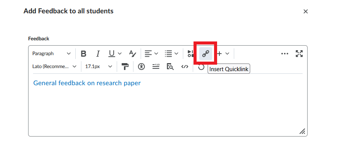Image resolution: width=338 pixels, height=143 pixels.
Task: Toggle bold formatting
Action: 83,54
